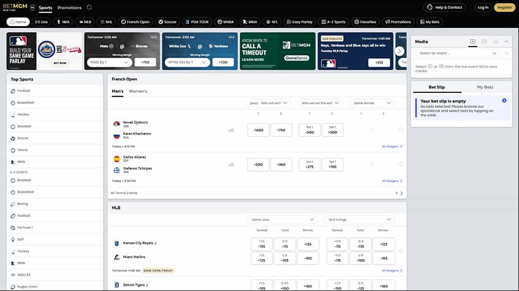This screenshot has height=291, width=519.
Task: Open the 'Mets by 1' winning margin dropdown
Action: [x=110, y=62]
